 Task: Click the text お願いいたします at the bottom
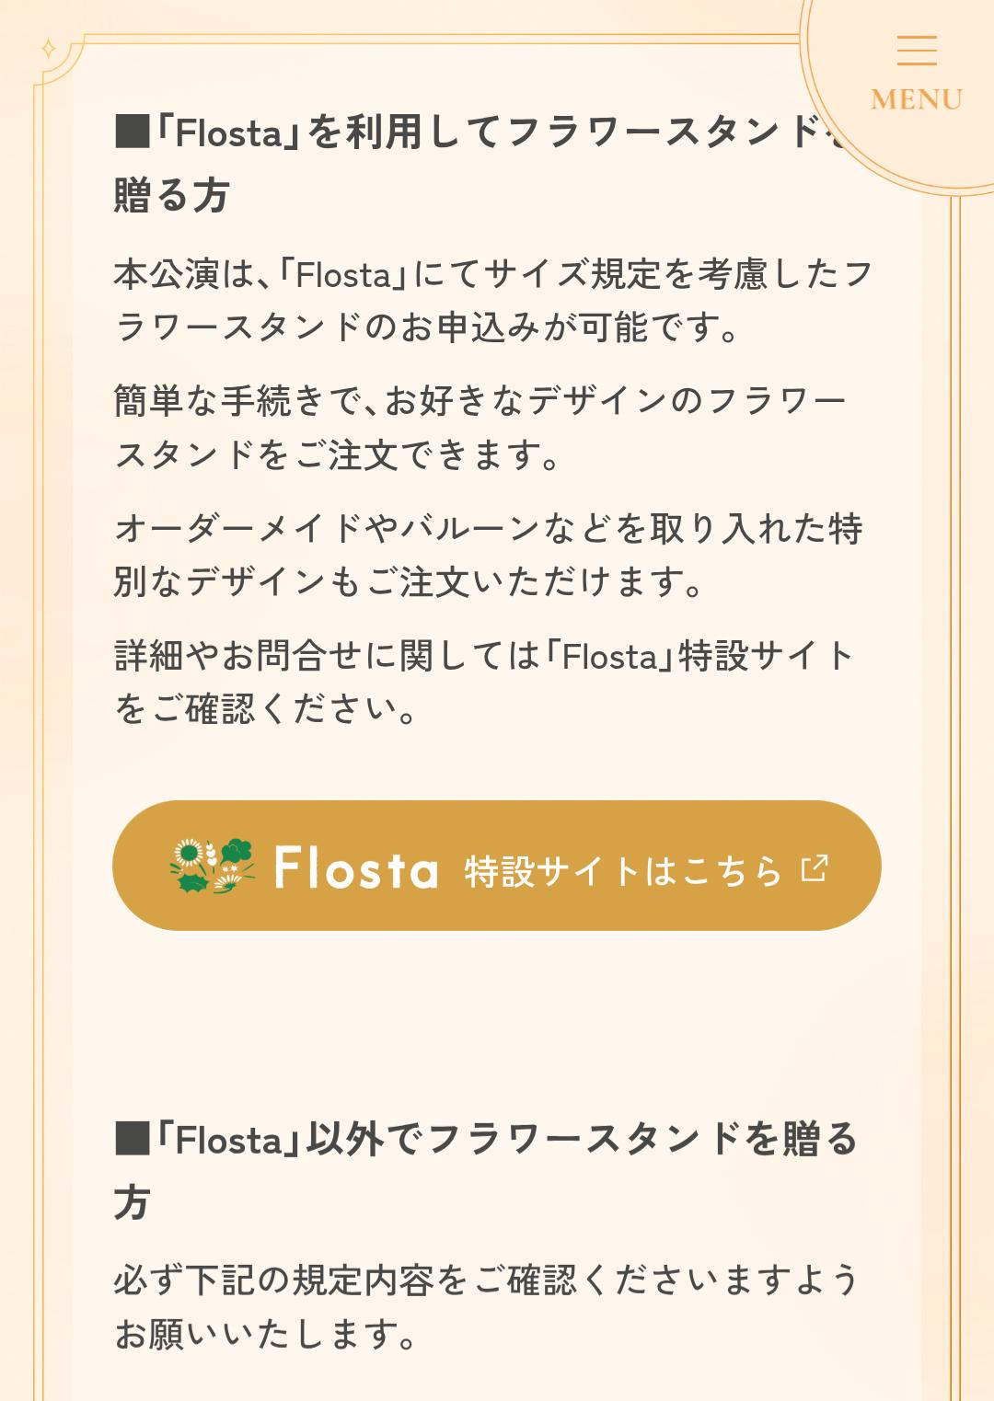[265, 1334]
